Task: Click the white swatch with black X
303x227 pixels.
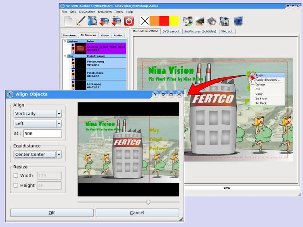Action: point(145,21)
